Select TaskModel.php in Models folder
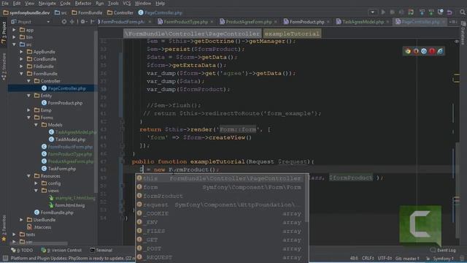 tap(67, 140)
